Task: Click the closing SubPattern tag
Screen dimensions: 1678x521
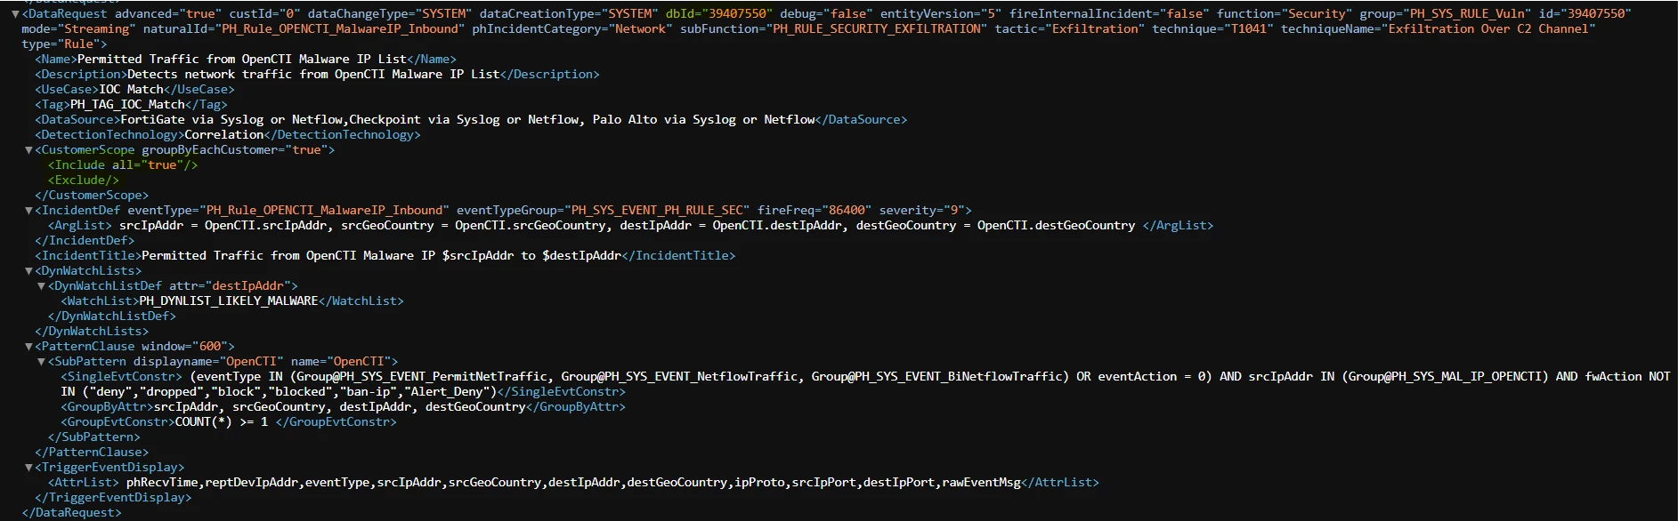Action: pos(94,437)
